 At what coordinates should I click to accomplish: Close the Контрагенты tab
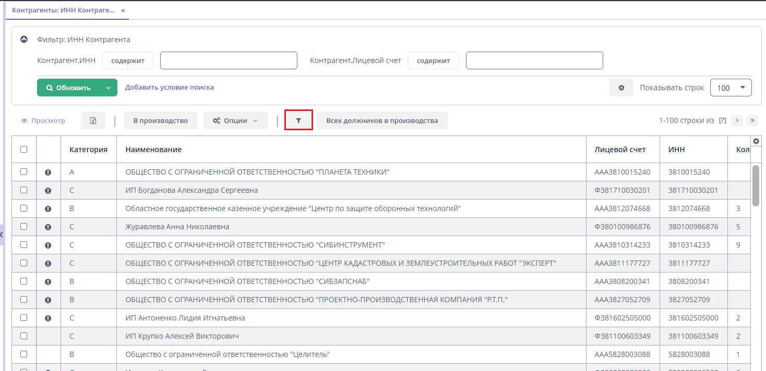coord(123,10)
